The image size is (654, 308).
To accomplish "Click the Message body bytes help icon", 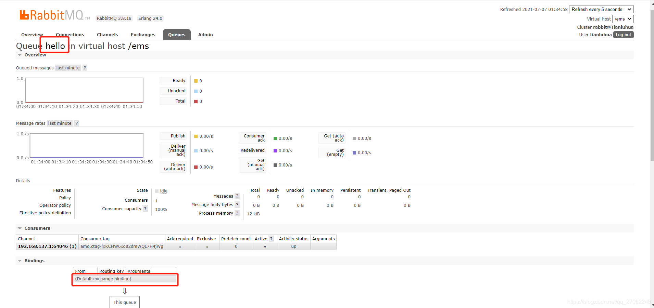I will [x=237, y=204].
